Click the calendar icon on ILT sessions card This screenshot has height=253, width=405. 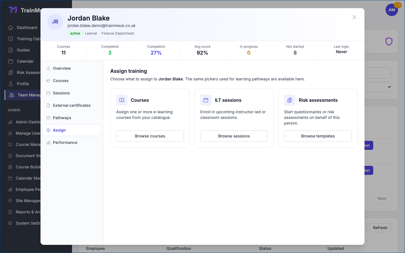click(x=206, y=100)
